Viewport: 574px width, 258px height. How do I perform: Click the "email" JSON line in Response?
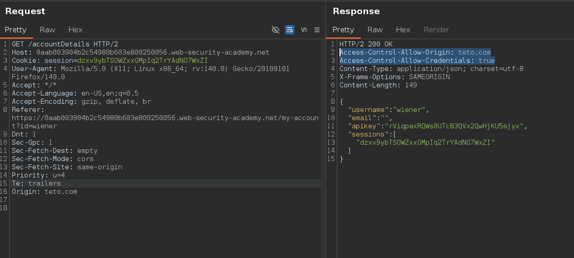pyautogui.click(x=370, y=118)
